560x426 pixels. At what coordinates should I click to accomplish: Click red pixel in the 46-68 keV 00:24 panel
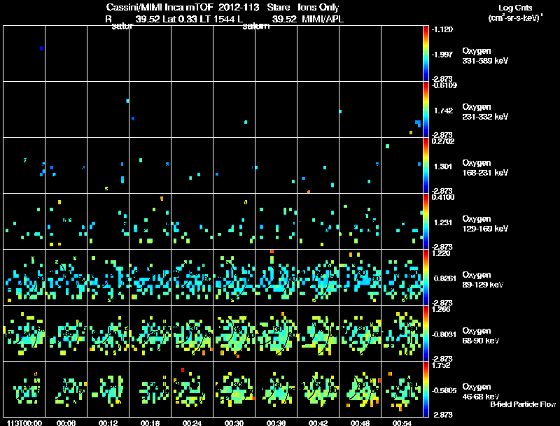coord(183,370)
